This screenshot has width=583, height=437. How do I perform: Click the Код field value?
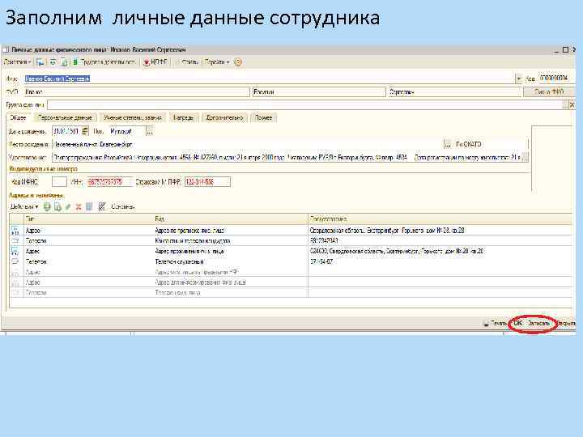click(555, 78)
